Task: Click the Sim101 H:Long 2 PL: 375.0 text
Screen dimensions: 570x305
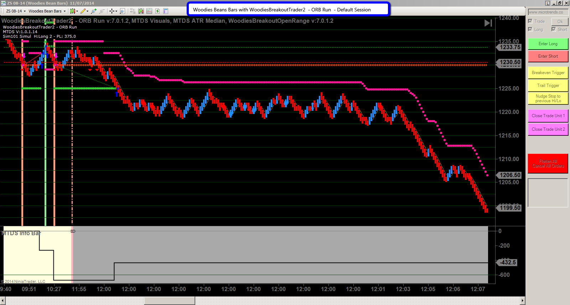Action: click(39, 36)
